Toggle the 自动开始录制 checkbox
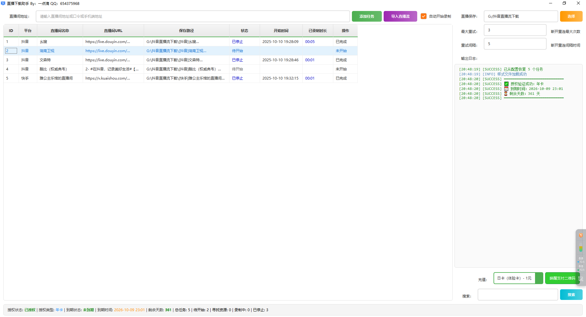This screenshot has height=317, width=586. [424, 16]
